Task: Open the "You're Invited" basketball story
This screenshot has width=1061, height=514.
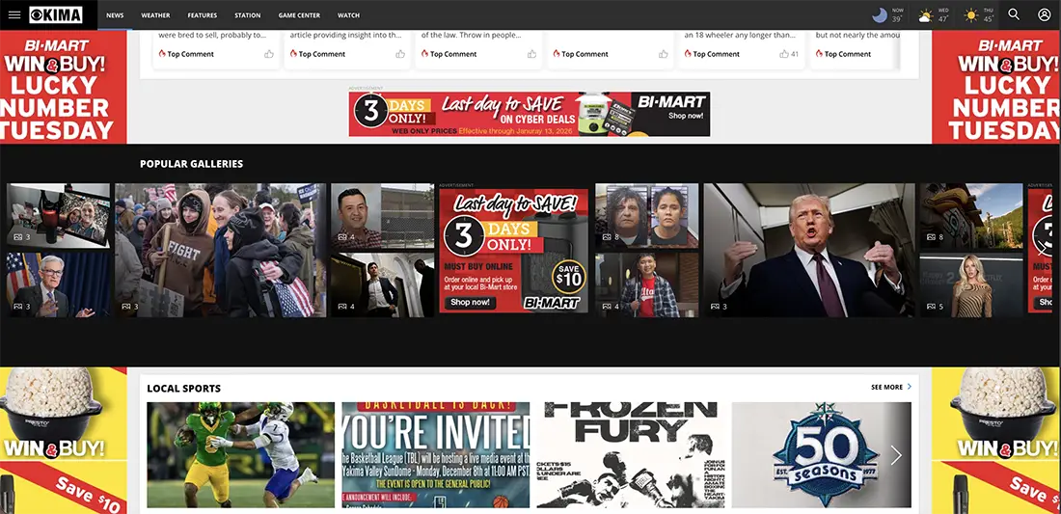Action: point(436,455)
